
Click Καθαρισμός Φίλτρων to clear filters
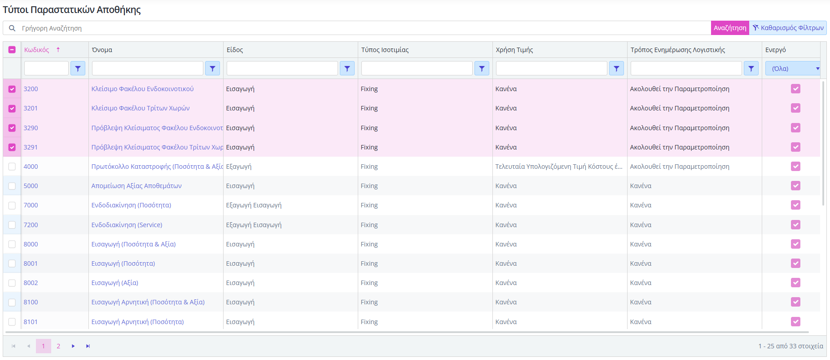[788, 28]
